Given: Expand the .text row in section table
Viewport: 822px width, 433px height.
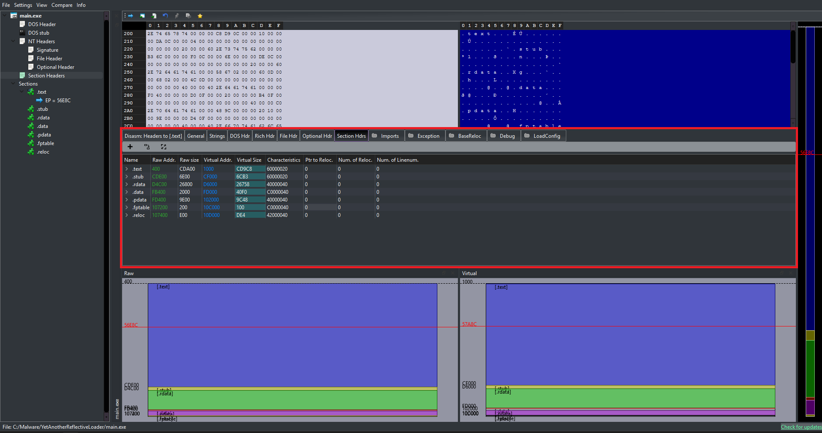Looking at the screenshot, I should [127, 169].
